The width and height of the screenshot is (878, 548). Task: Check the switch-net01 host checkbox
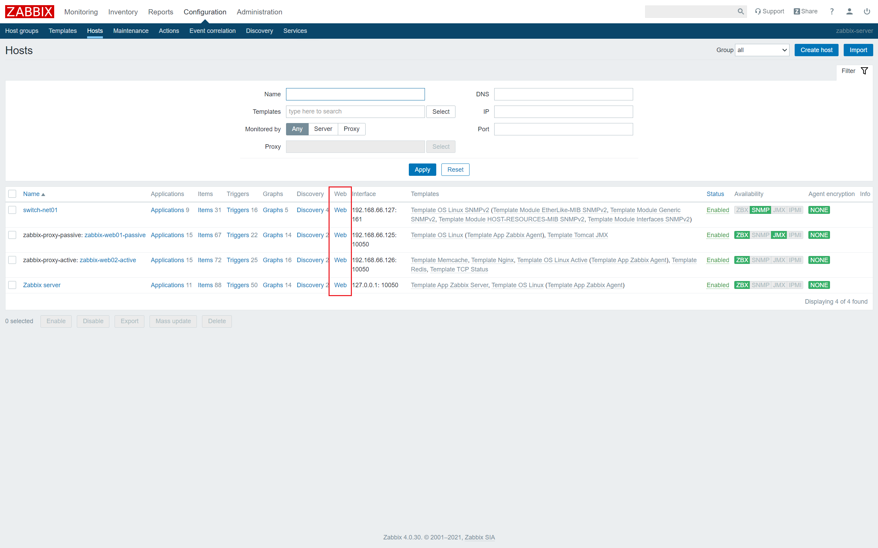pos(12,210)
